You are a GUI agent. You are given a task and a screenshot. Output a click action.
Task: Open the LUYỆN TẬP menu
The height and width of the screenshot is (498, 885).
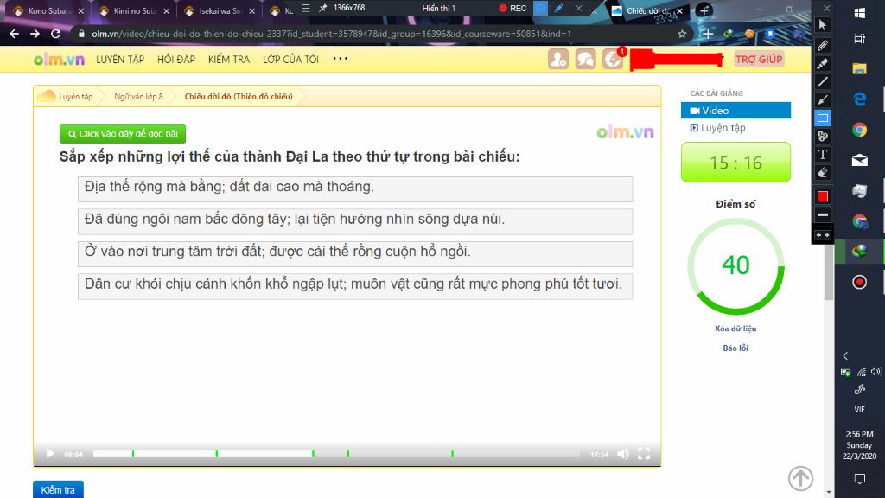coord(119,60)
